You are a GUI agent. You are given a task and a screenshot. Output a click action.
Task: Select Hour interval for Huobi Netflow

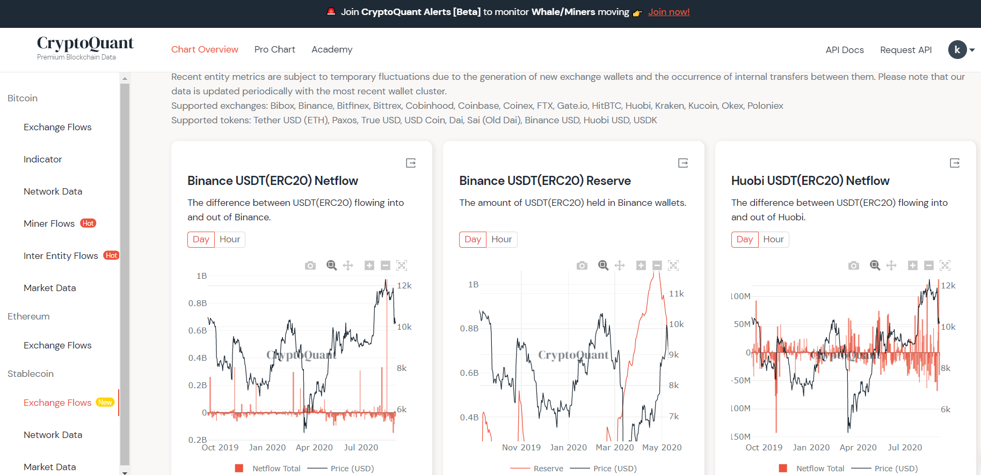point(774,239)
